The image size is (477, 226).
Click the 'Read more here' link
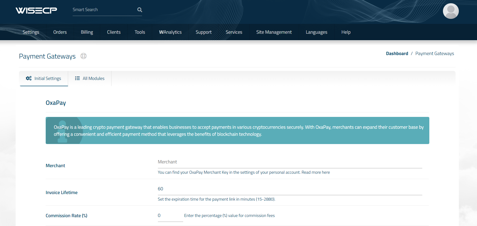click(316, 172)
